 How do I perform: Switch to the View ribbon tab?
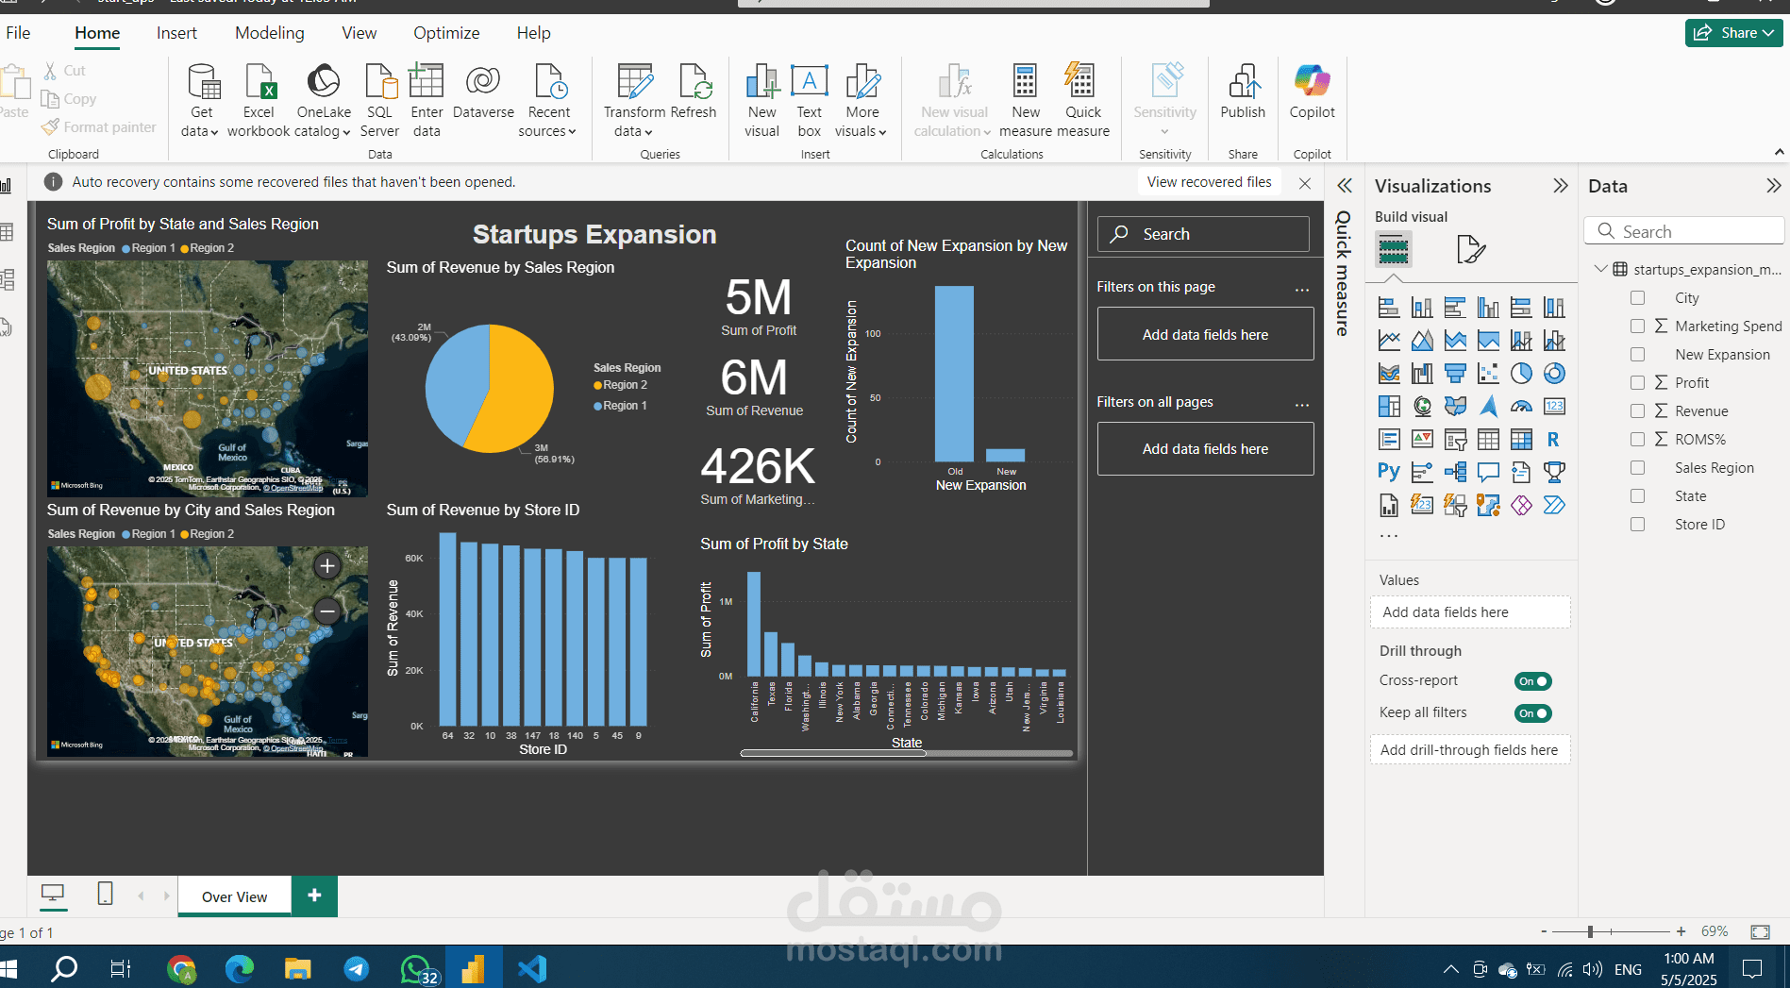click(x=360, y=33)
